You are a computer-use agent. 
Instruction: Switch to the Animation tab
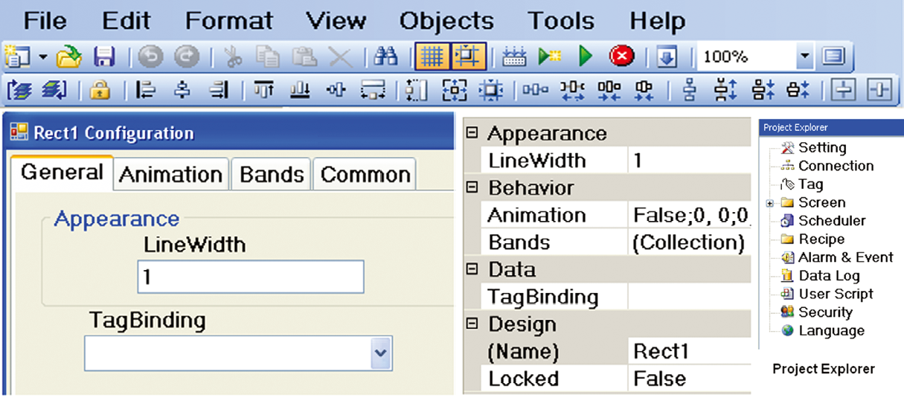tap(171, 175)
